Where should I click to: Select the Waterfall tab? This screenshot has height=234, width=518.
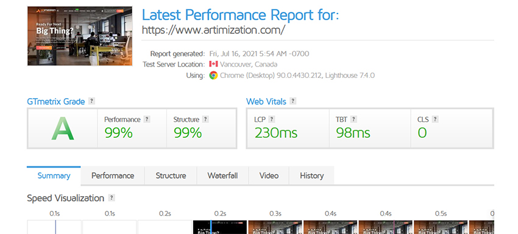click(222, 175)
